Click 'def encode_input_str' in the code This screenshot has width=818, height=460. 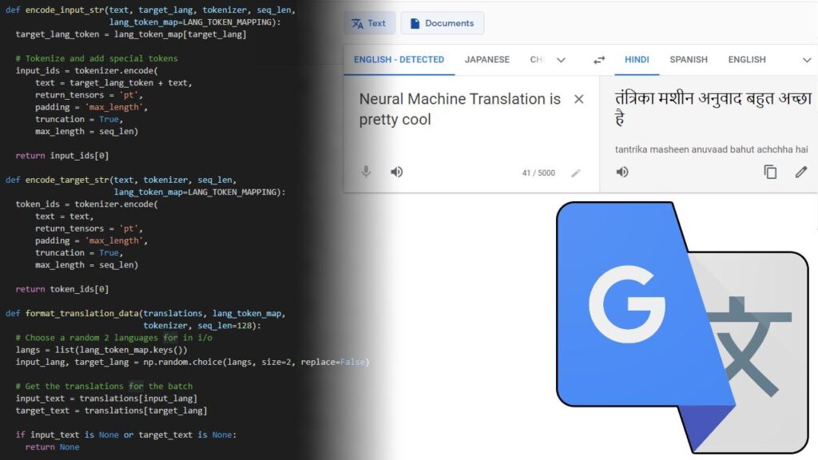pyautogui.click(x=55, y=10)
